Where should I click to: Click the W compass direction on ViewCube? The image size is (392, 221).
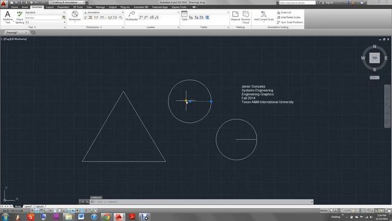pyautogui.click(x=363, y=58)
